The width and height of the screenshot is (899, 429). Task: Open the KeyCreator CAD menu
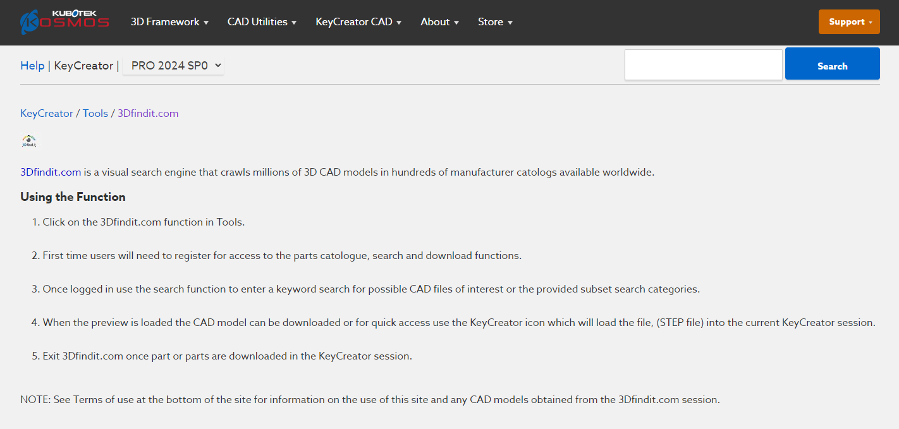pyautogui.click(x=358, y=21)
